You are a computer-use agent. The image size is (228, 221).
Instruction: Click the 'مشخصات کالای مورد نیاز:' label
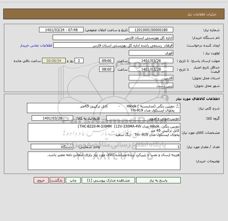pyautogui.click(x=201, y=133)
